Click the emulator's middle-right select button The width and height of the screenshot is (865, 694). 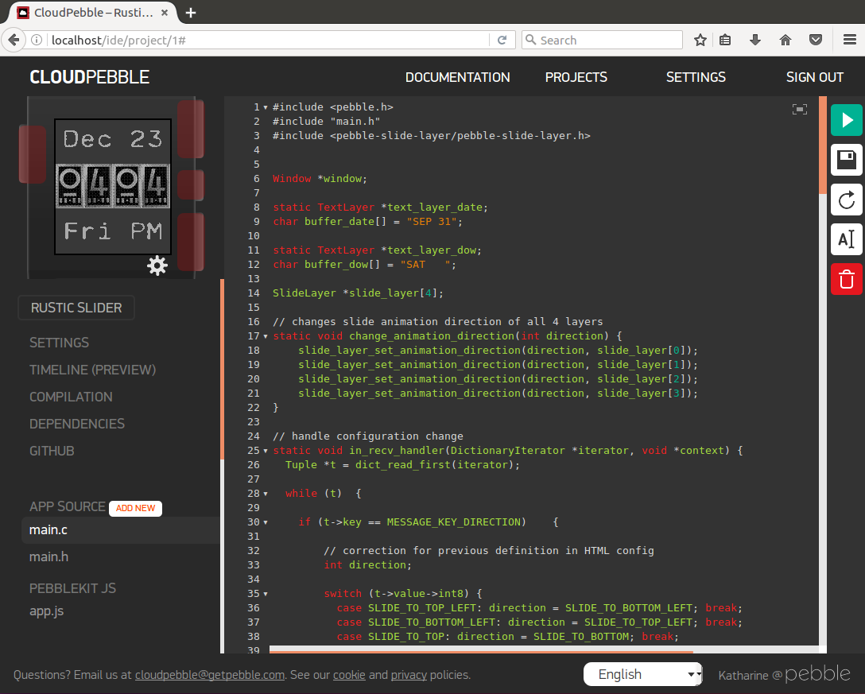coord(191,185)
